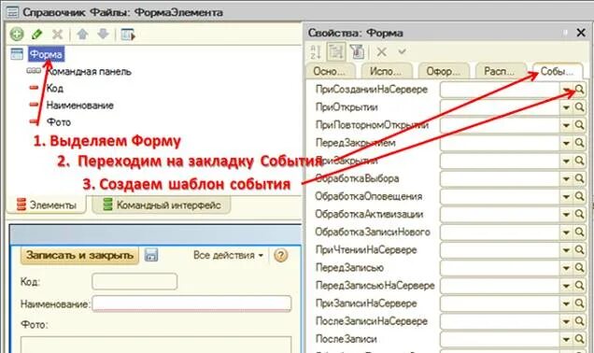Click ПриОткрытии value field
Viewport: 594px width, 353px height.
click(500, 107)
